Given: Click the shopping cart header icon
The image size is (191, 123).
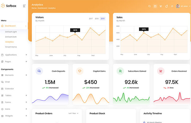Looking at the screenshot, I should click(161, 6).
